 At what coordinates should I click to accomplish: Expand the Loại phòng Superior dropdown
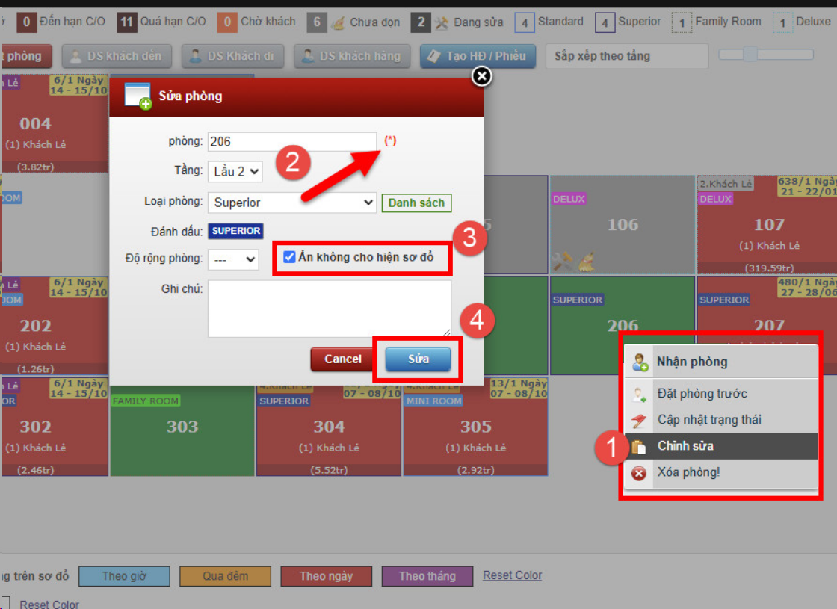coord(291,203)
